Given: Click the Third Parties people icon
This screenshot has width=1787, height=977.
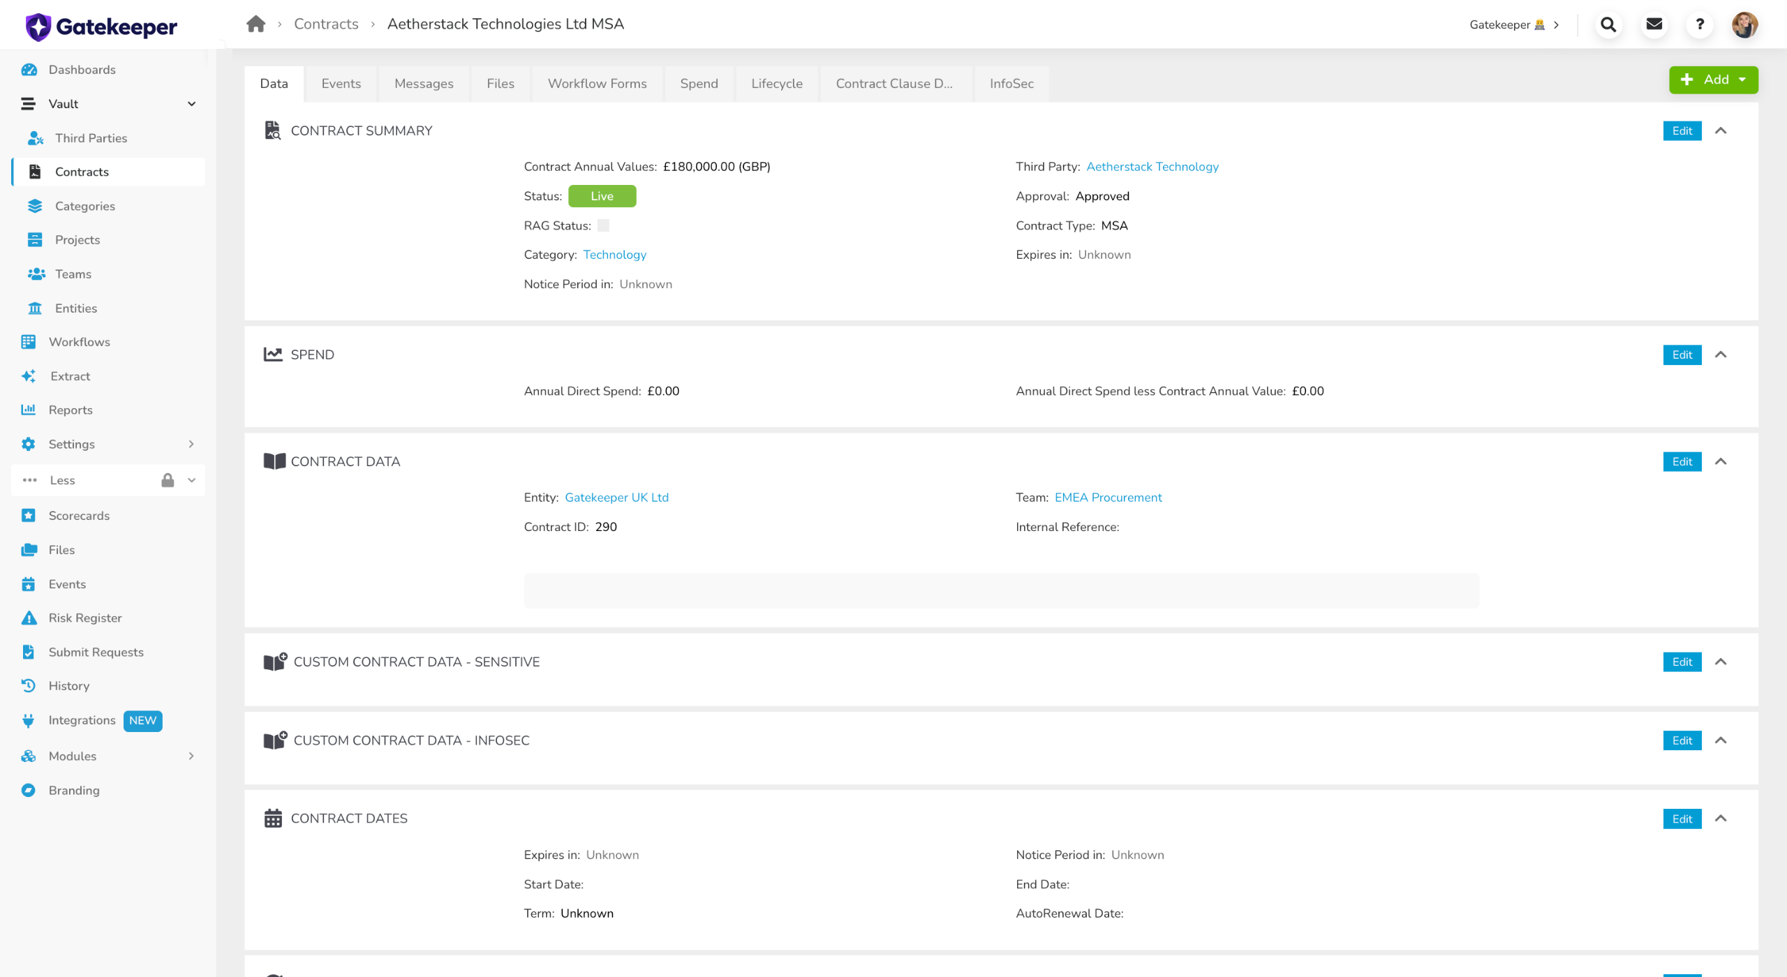Looking at the screenshot, I should [x=36, y=138].
